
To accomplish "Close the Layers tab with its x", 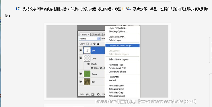I will (88, 35).
